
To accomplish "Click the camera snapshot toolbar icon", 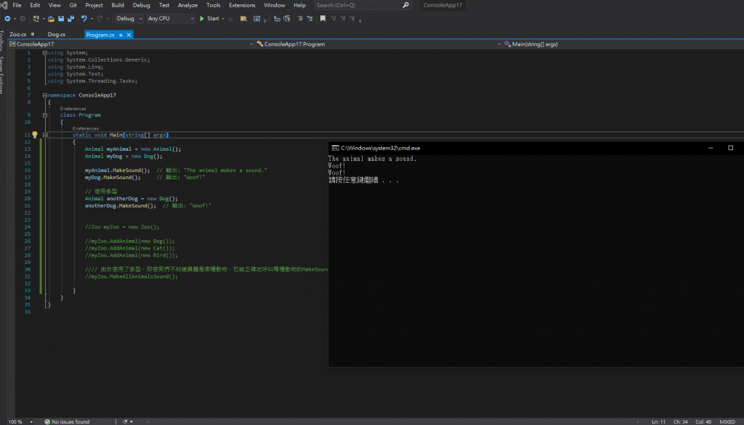I will click(256, 18).
